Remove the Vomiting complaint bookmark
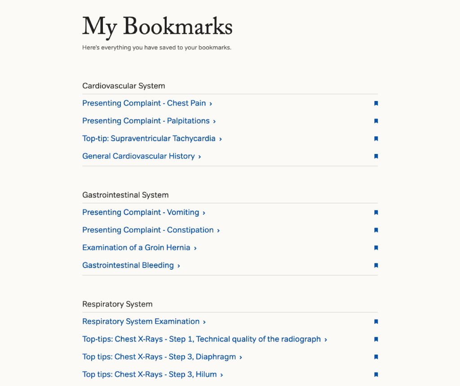The image size is (460, 386). coord(376,212)
